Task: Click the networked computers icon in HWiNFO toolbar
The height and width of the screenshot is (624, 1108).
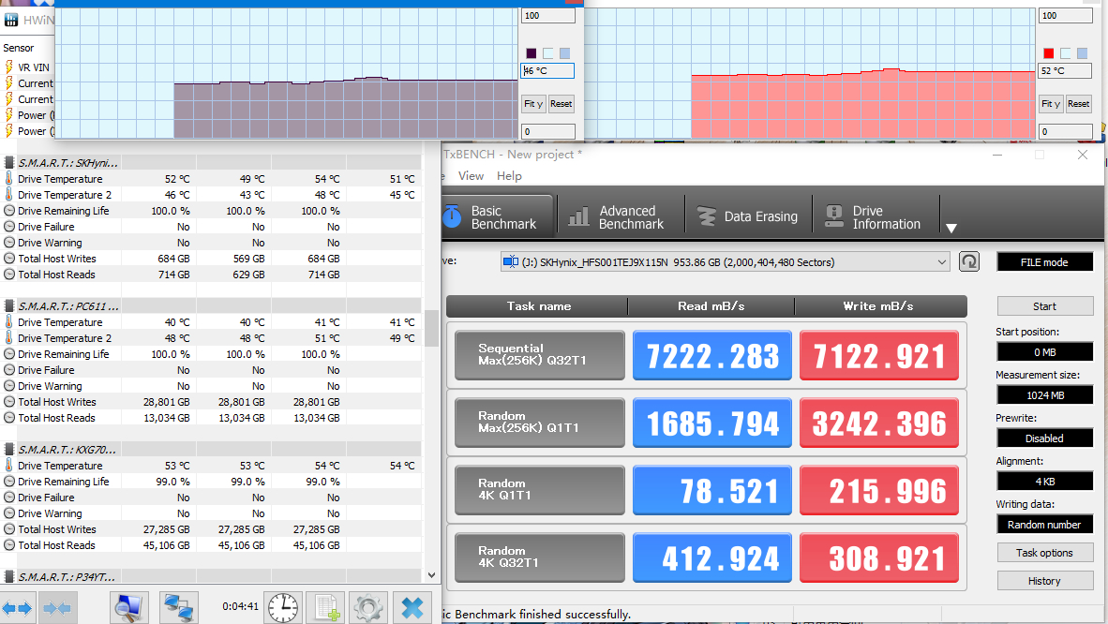Action: tap(179, 607)
